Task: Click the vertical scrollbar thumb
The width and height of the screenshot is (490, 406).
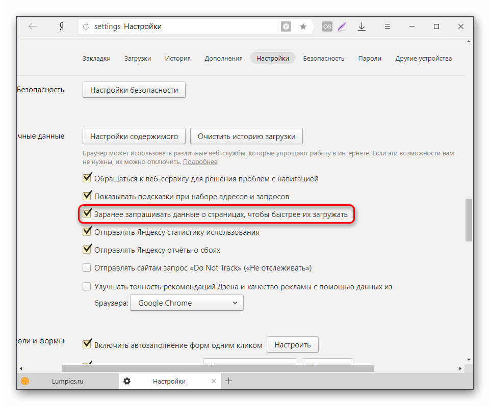Action: tap(469, 220)
